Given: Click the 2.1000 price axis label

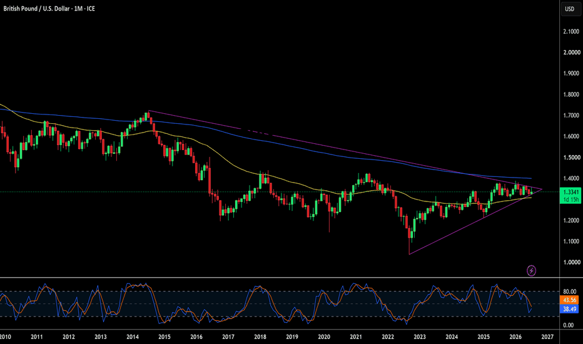Looking at the screenshot, I should point(572,32).
